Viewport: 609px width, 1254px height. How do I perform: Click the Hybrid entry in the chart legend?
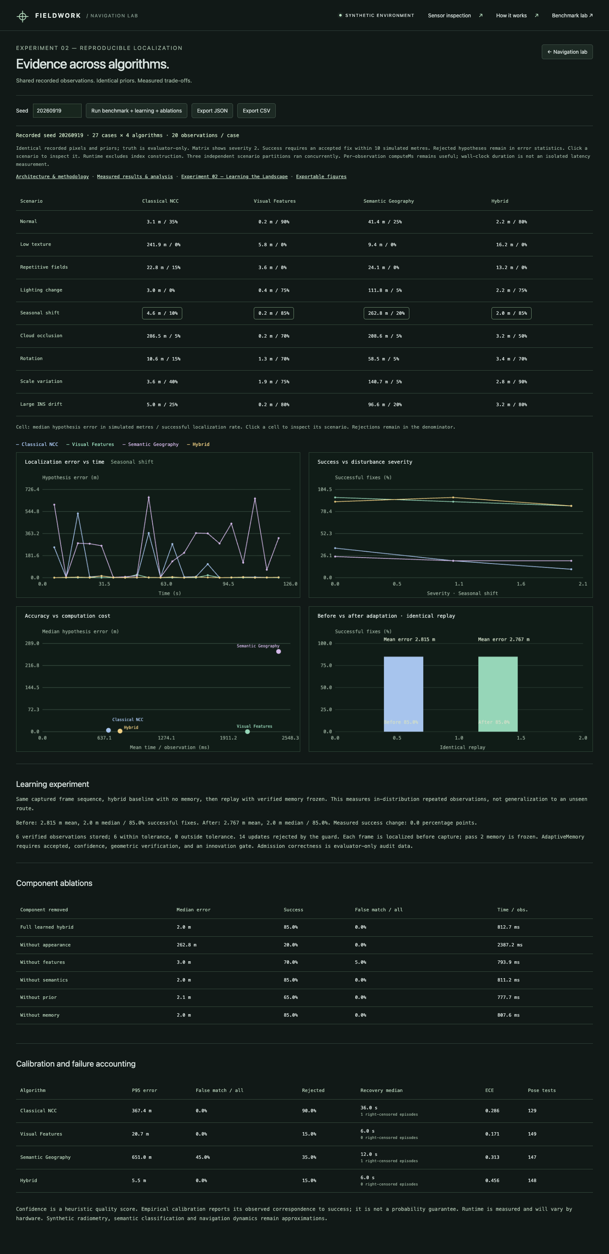tap(198, 445)
